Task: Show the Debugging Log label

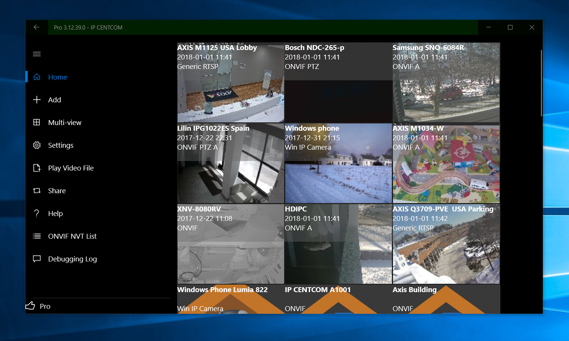Action: [72, 259]
